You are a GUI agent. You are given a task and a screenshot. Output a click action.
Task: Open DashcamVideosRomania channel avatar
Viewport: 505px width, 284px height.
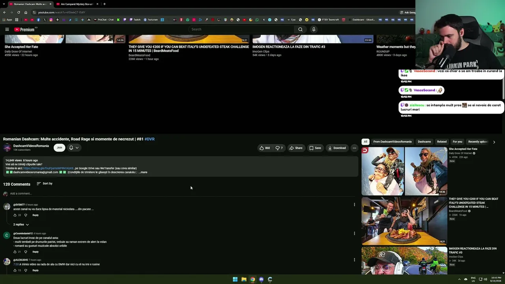click(7, 148)
